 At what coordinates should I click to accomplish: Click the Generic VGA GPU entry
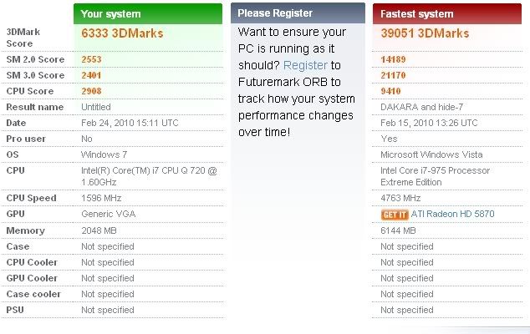[x=109, y=214]
